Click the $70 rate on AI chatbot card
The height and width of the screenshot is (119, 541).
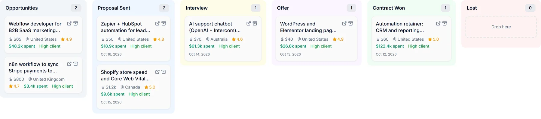coord(195,39)
